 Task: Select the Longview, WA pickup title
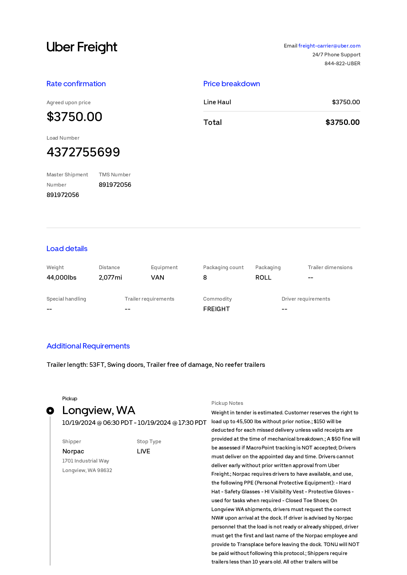99,410
